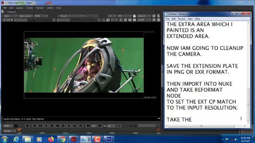Open the A input Read1 dropdown
This screenshot has height=143, width=255.
coord(65,16)
